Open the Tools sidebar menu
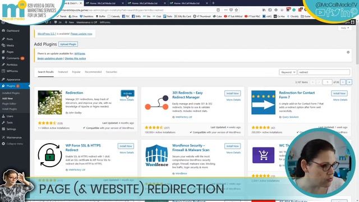The width and height of the screenshot is (359, 202). pyautogui.click(x=10, y=123)
